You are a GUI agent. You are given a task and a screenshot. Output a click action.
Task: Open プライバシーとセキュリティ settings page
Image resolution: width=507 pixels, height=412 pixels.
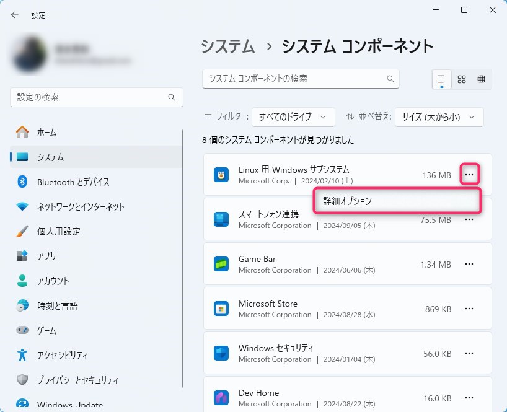pos(77,380)
